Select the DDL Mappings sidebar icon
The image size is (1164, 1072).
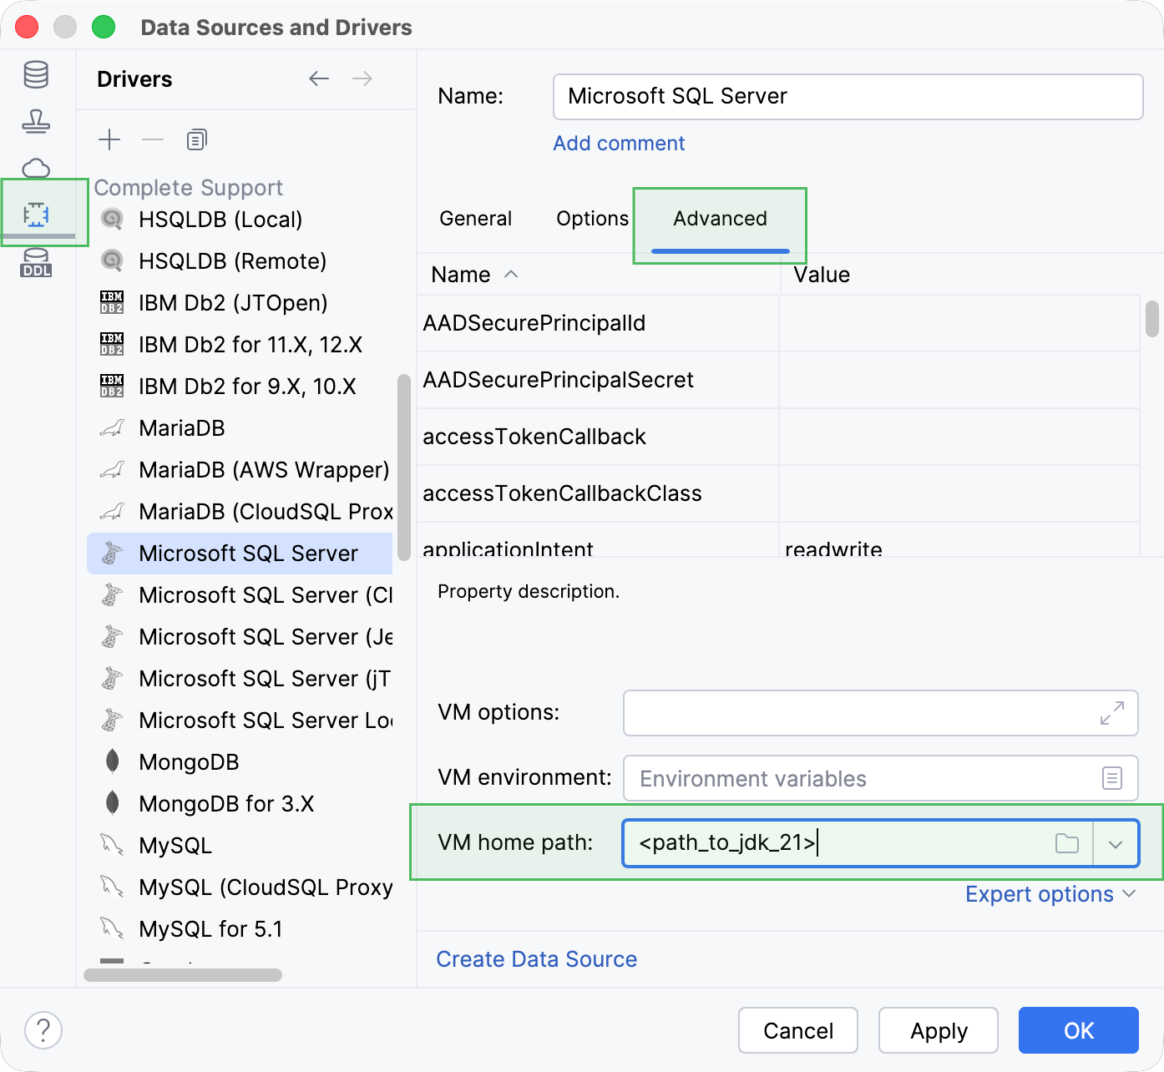point(35,264)
